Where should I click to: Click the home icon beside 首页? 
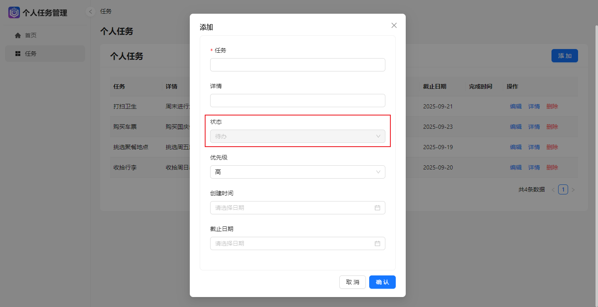pyautogui.click(x=18, y=35)
